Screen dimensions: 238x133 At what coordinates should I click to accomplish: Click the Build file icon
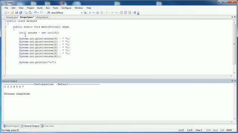(x=97, y=13)
